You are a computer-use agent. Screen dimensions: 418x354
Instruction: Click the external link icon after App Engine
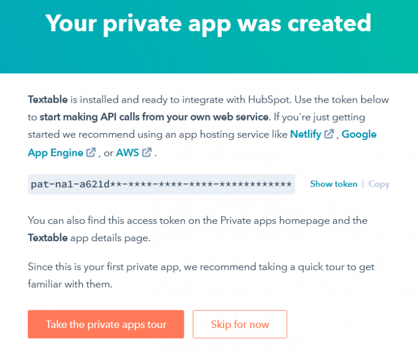click(91, 152)
